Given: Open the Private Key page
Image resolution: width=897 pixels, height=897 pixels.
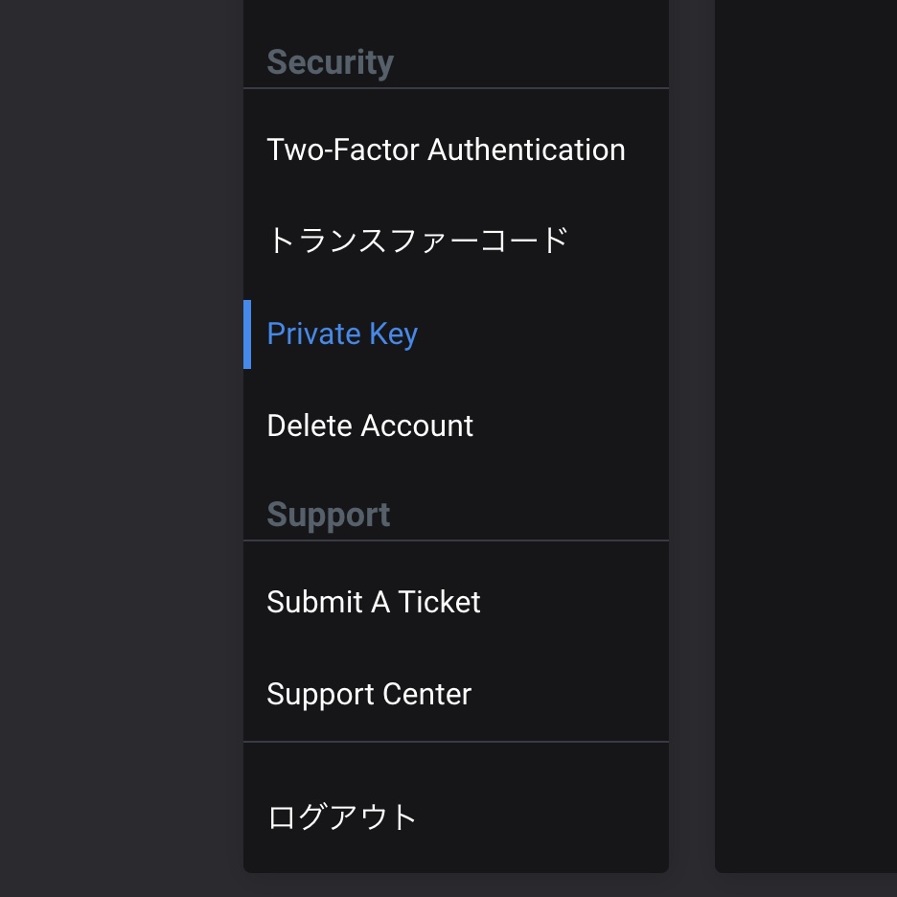Looking at the screenshot, I should click(456, 334).
